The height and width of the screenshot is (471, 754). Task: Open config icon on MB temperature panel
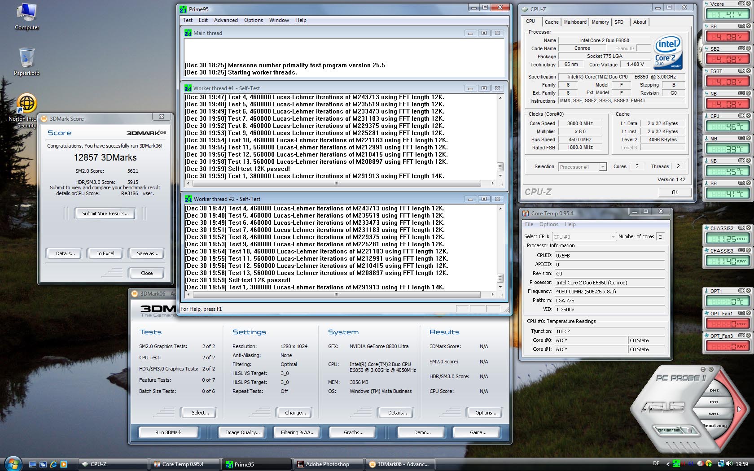tap(741, 138)
